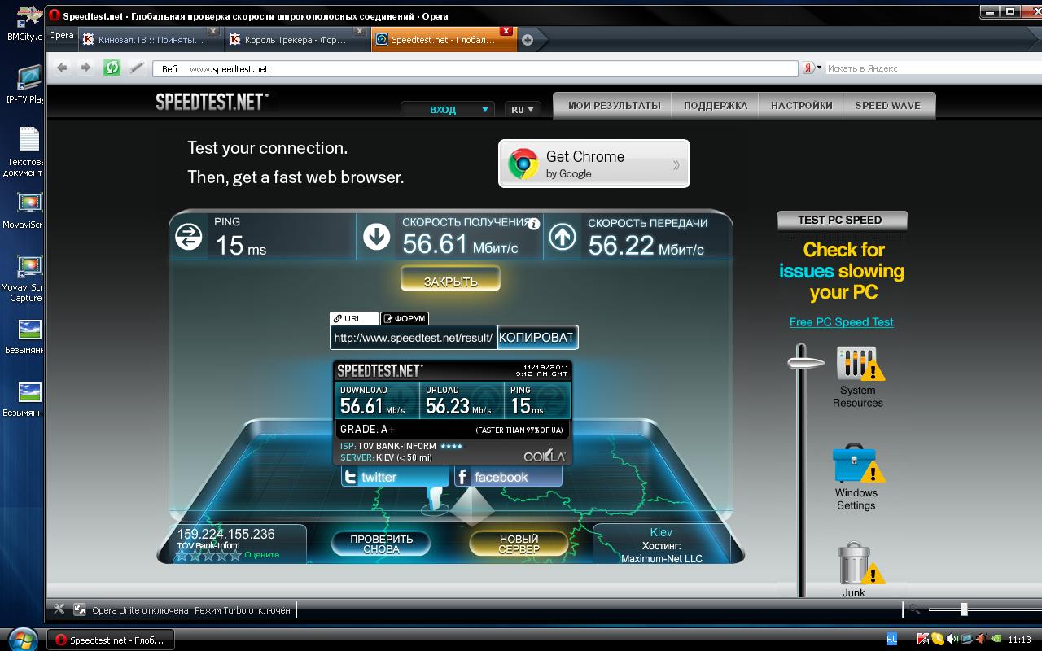The height and width of the screenshot is (651, 1042).
Task: Click the Chrome logo in the ad
Action: [523, 164]
